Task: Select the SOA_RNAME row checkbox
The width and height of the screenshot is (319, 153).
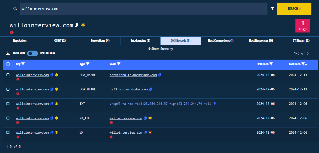Action: click(8, 75)
